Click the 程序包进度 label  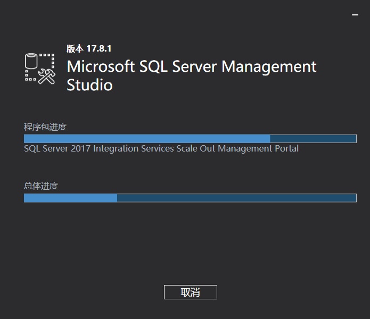pos(45,127)
